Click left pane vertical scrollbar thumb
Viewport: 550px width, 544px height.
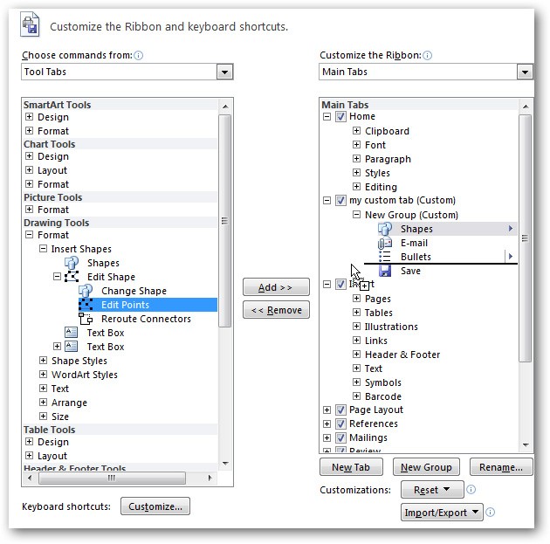tap(224, 221)
